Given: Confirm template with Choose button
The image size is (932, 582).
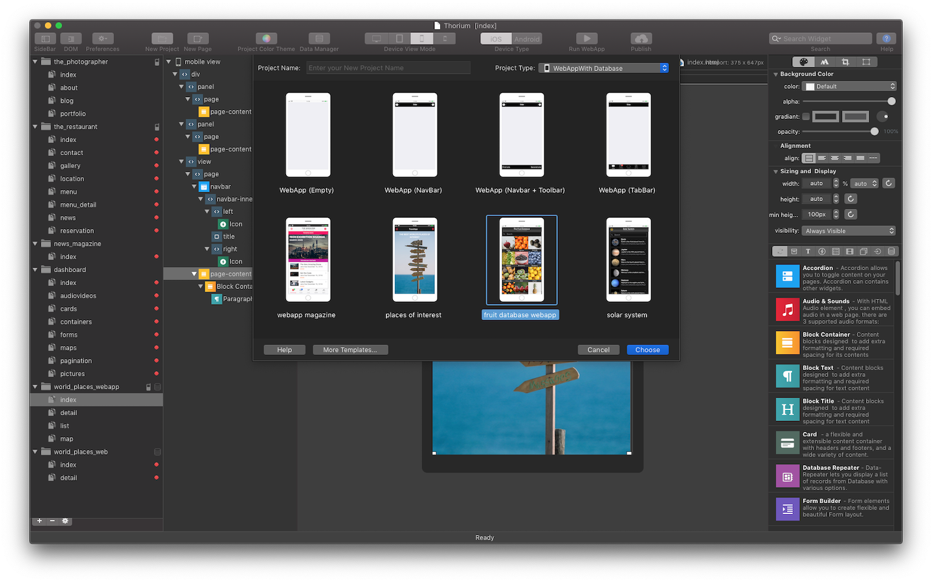Looking at the screenshot, I should [648, 350].
